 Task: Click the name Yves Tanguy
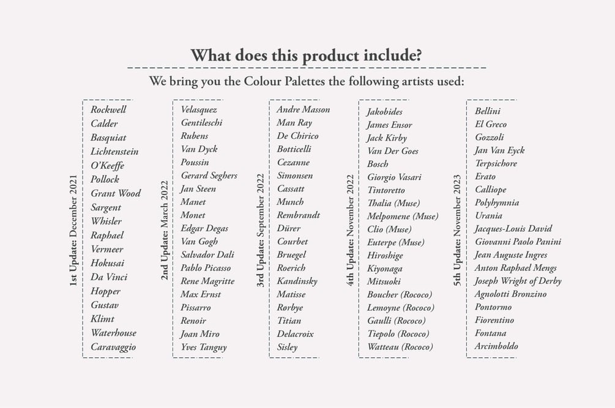click(203, 347)
